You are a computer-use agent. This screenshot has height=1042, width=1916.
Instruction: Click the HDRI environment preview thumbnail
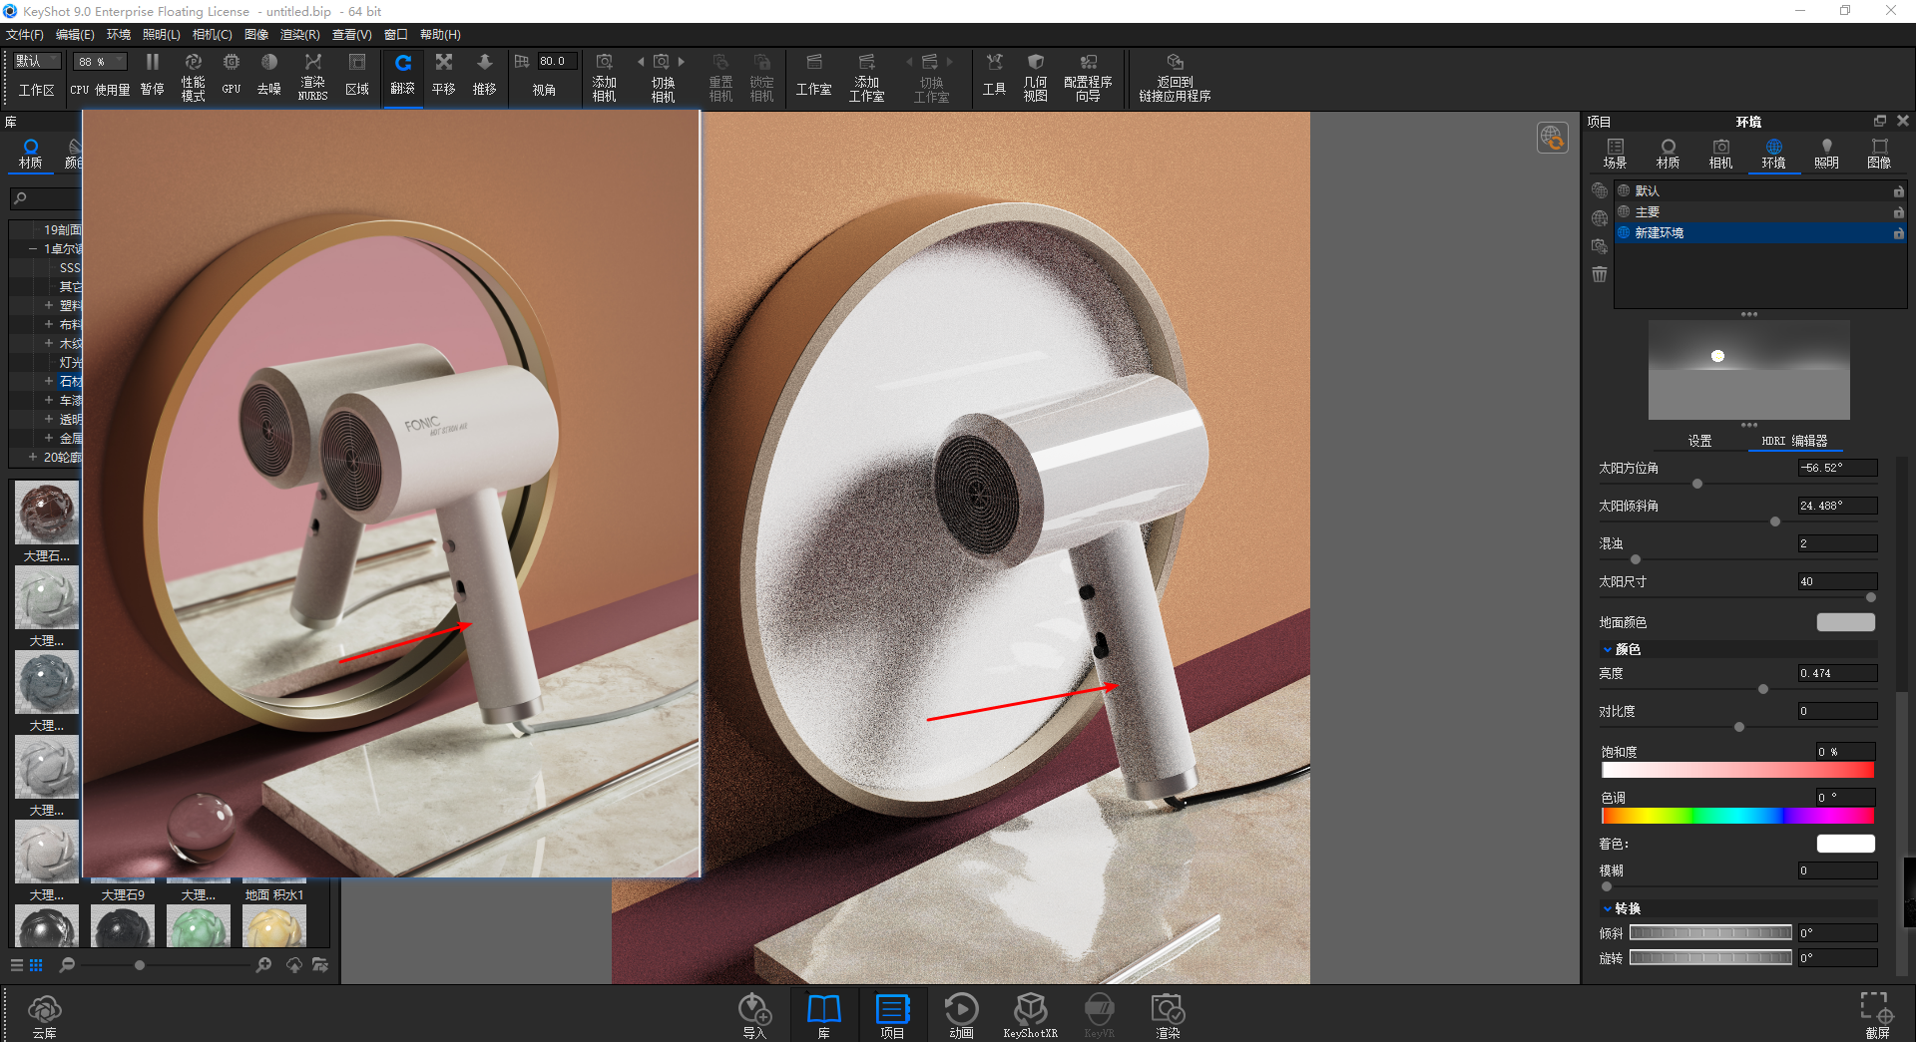1748,370
